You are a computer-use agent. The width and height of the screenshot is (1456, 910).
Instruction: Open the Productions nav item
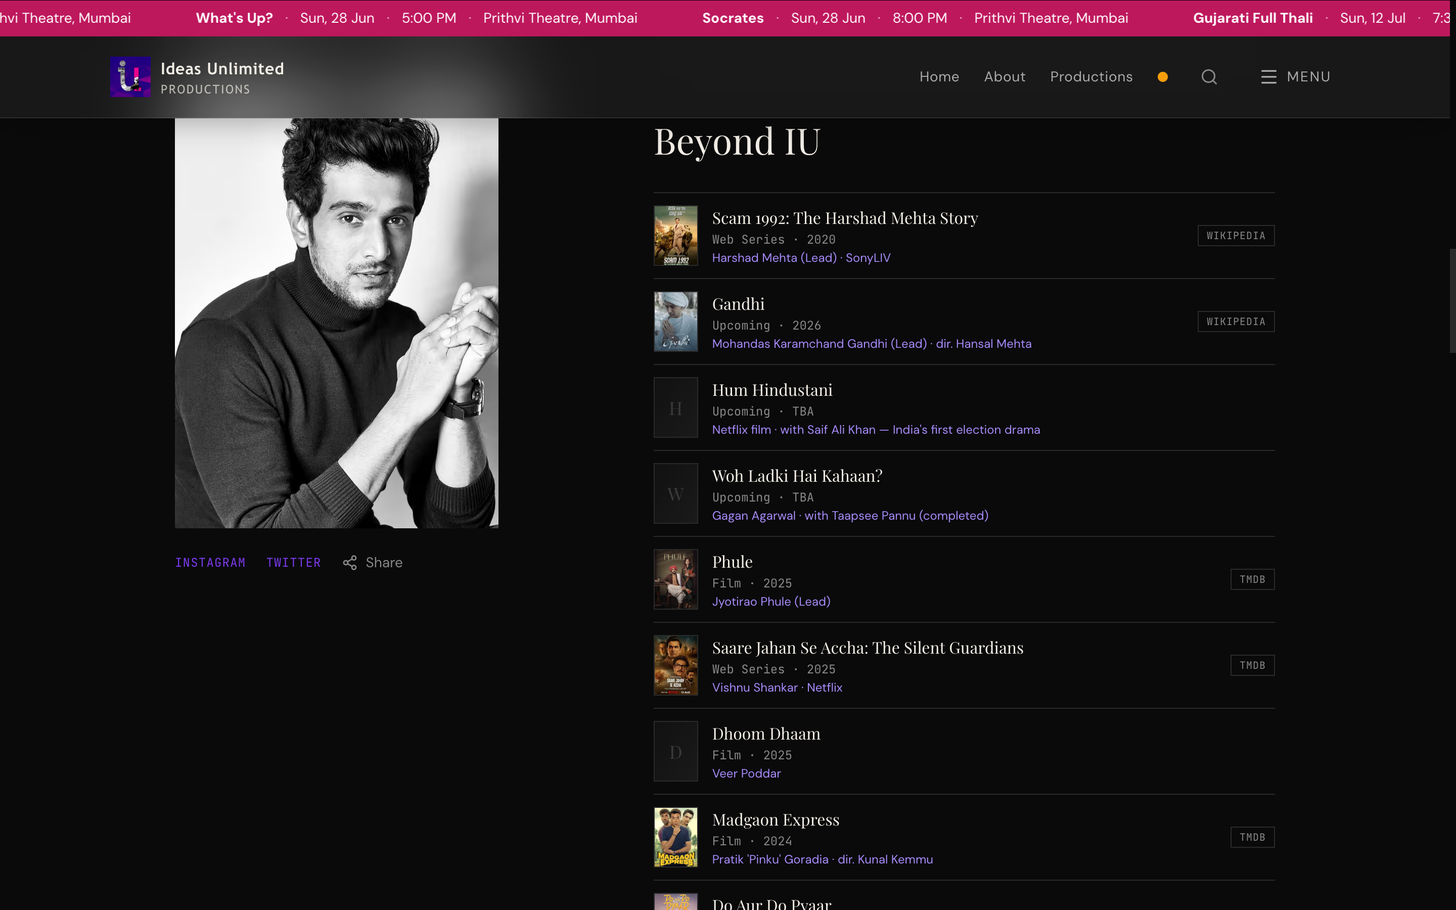click(1091, 77)
